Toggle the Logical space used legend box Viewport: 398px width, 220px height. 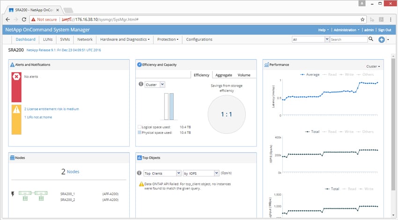click(x=140, y=127)
